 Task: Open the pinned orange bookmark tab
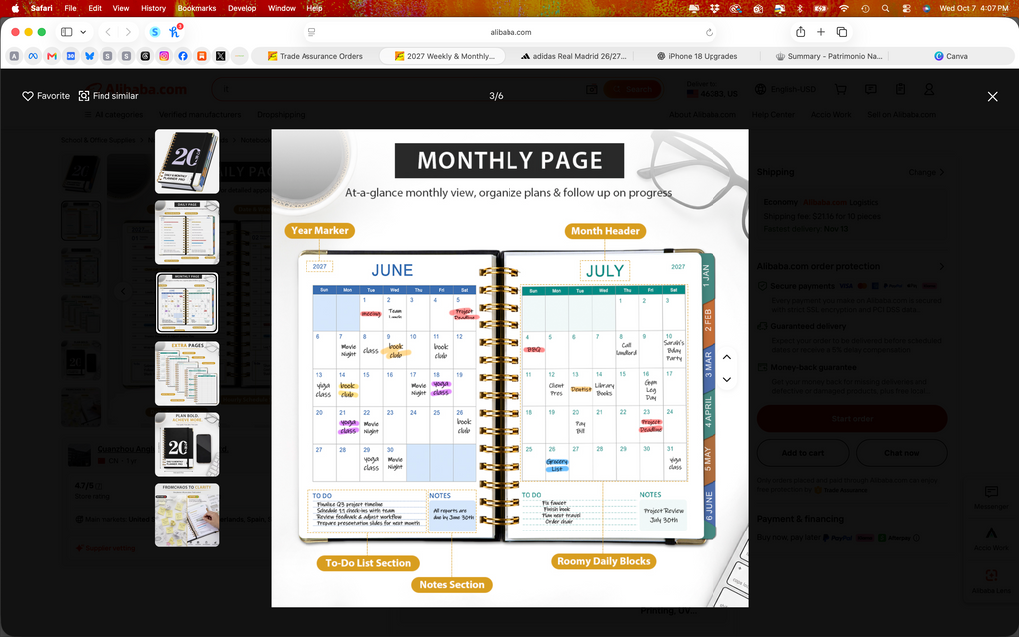202,56
